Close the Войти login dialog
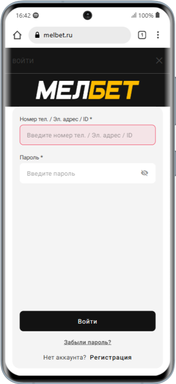 159,61
